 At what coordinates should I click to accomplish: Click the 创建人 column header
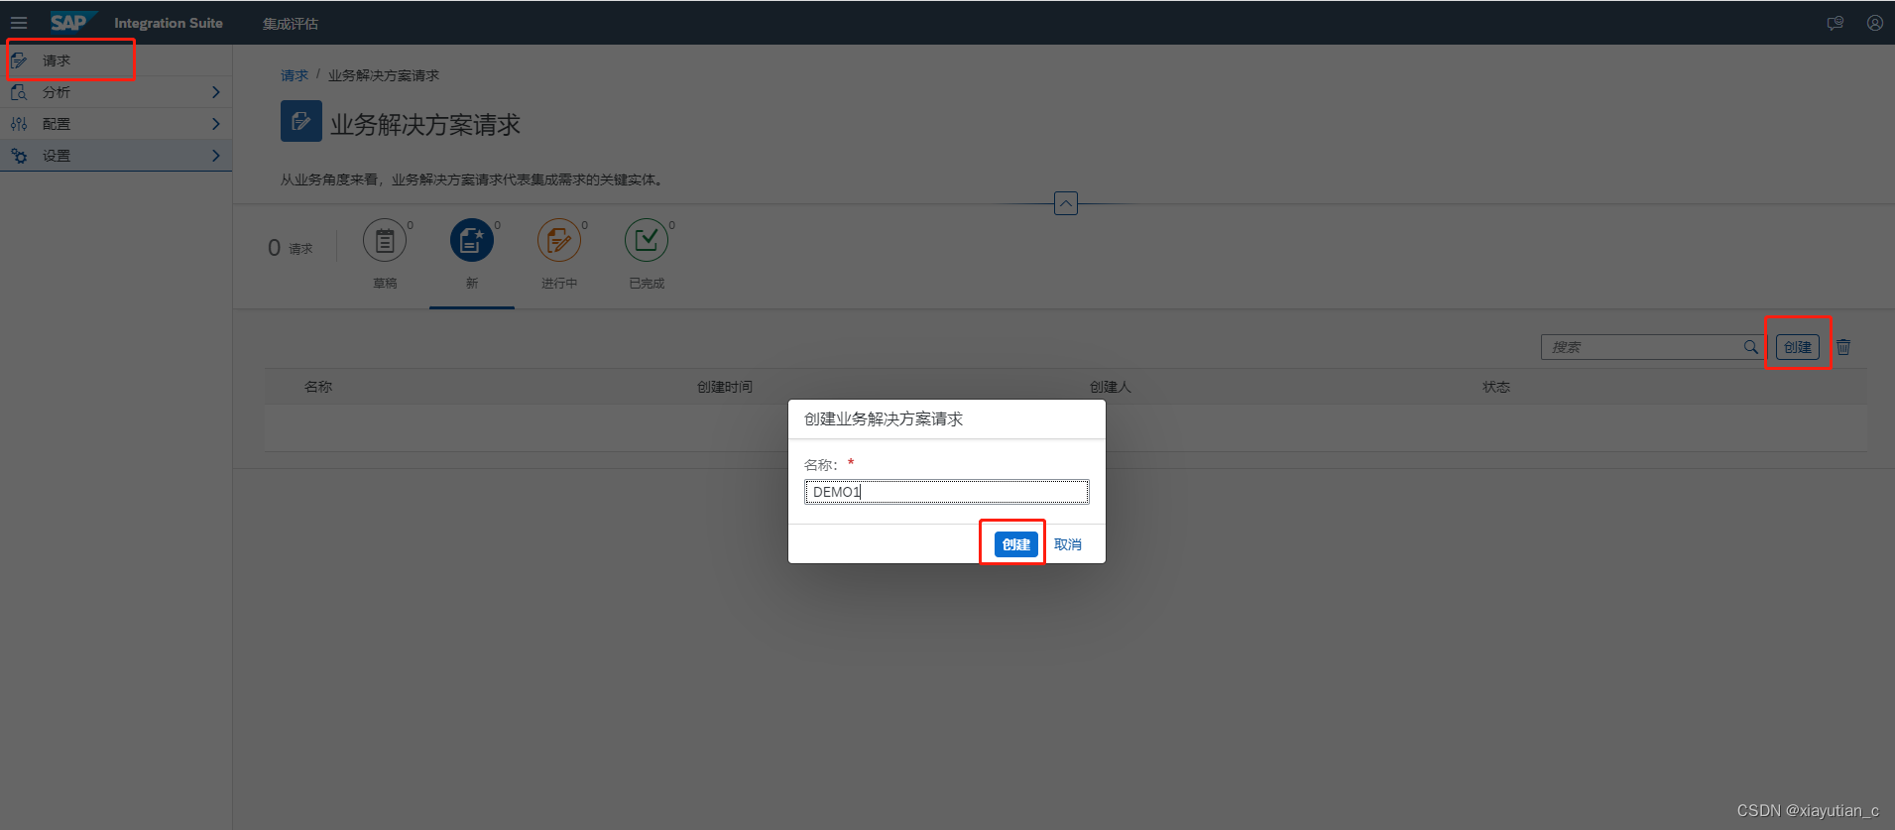(1111, 387)
